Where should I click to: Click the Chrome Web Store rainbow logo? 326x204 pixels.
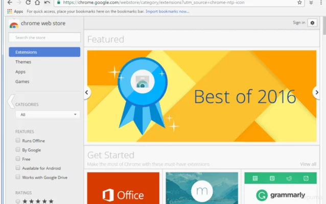pyautogui.click(x=14, y=24)
